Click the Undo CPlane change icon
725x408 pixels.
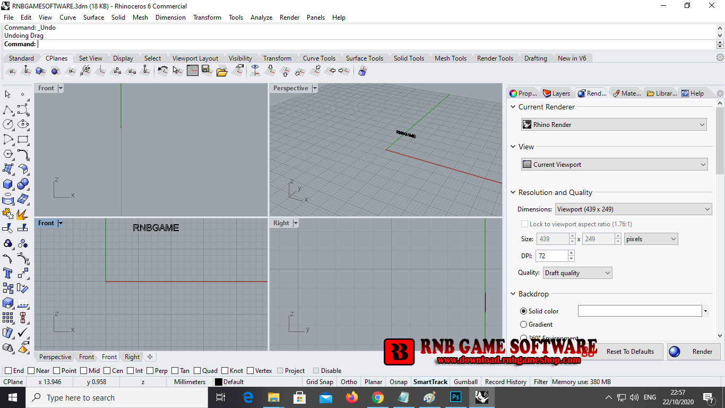coord(163,70)
